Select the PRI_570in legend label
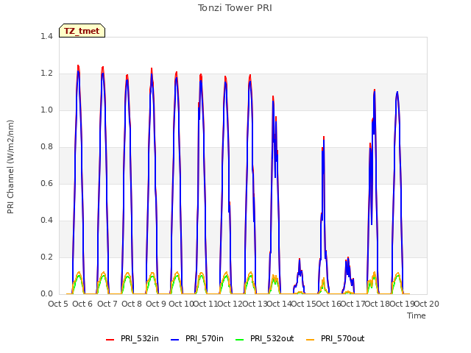This screenshot has height=353, width=471. click(205, 338)
